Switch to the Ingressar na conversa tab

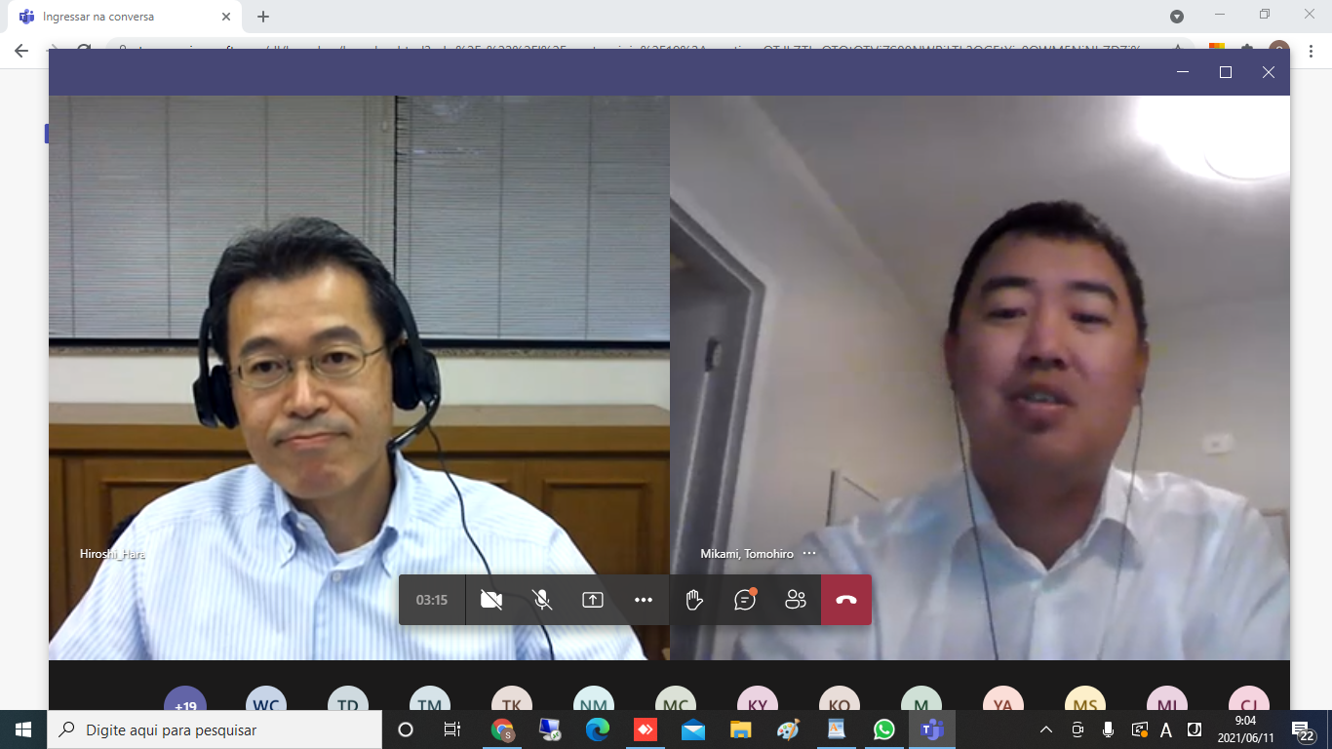[x=117, y=17]
